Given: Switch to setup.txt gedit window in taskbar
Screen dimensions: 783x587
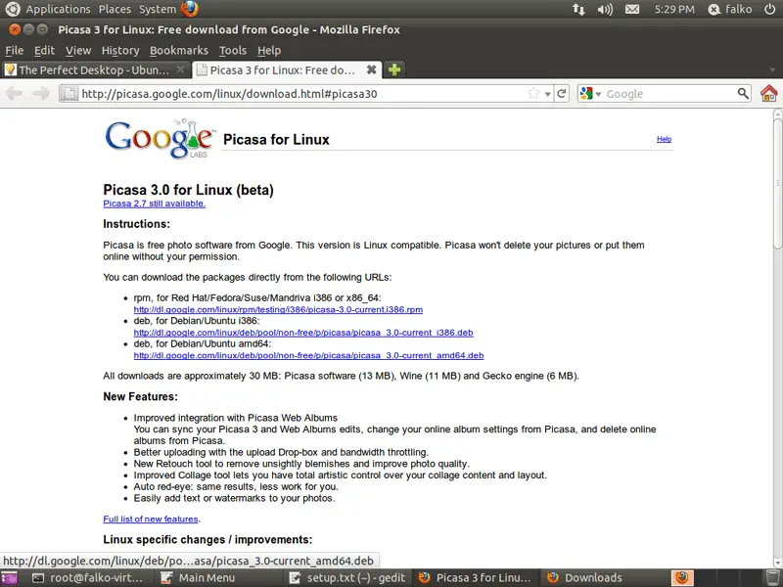Looking at the screenshot, I should pos(348,578).
